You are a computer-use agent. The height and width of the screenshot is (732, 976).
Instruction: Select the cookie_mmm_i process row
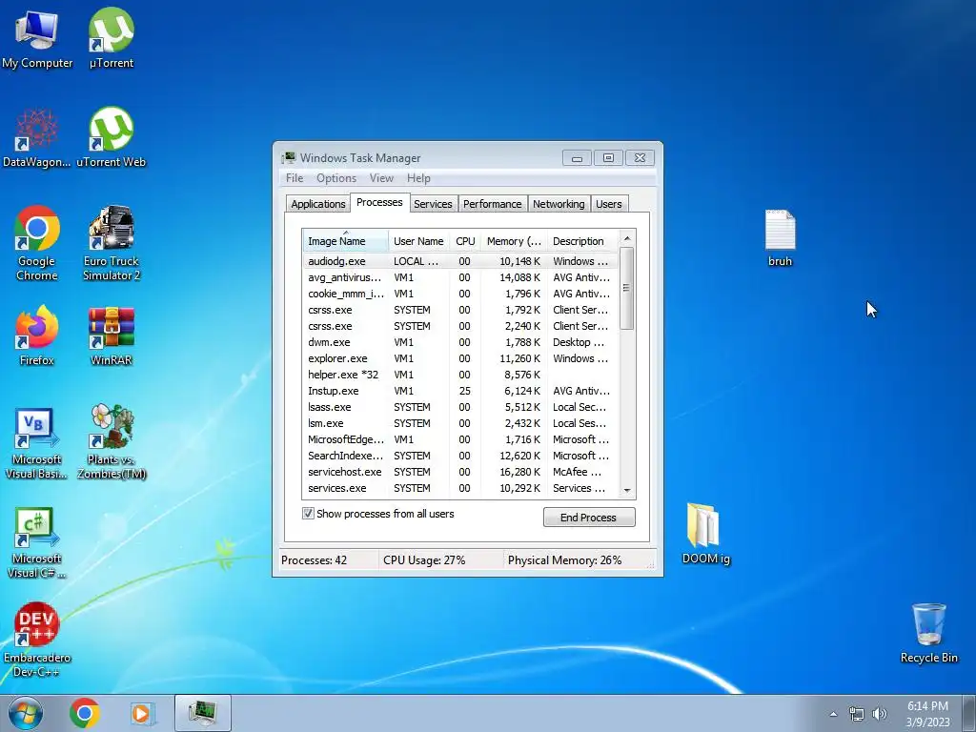(x=460, y=294)
